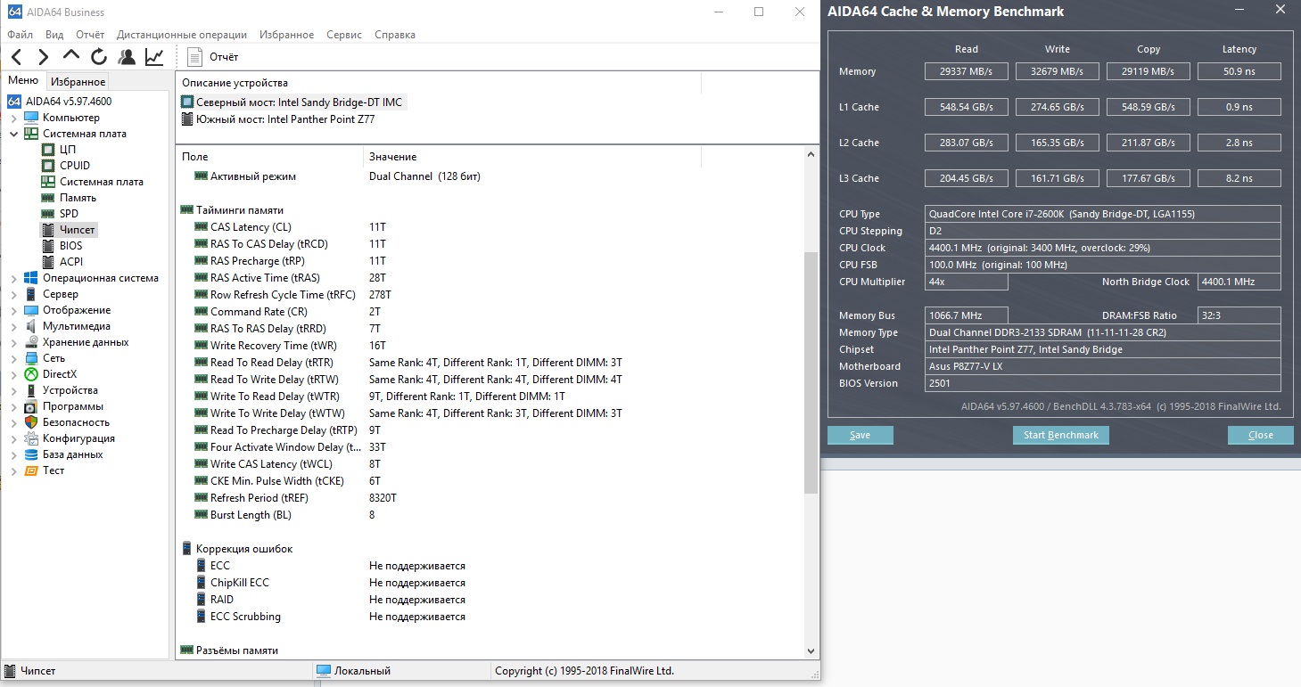Open SPD item in the tree
Screen dimensions: 1301x687
(x=69, y=214)
